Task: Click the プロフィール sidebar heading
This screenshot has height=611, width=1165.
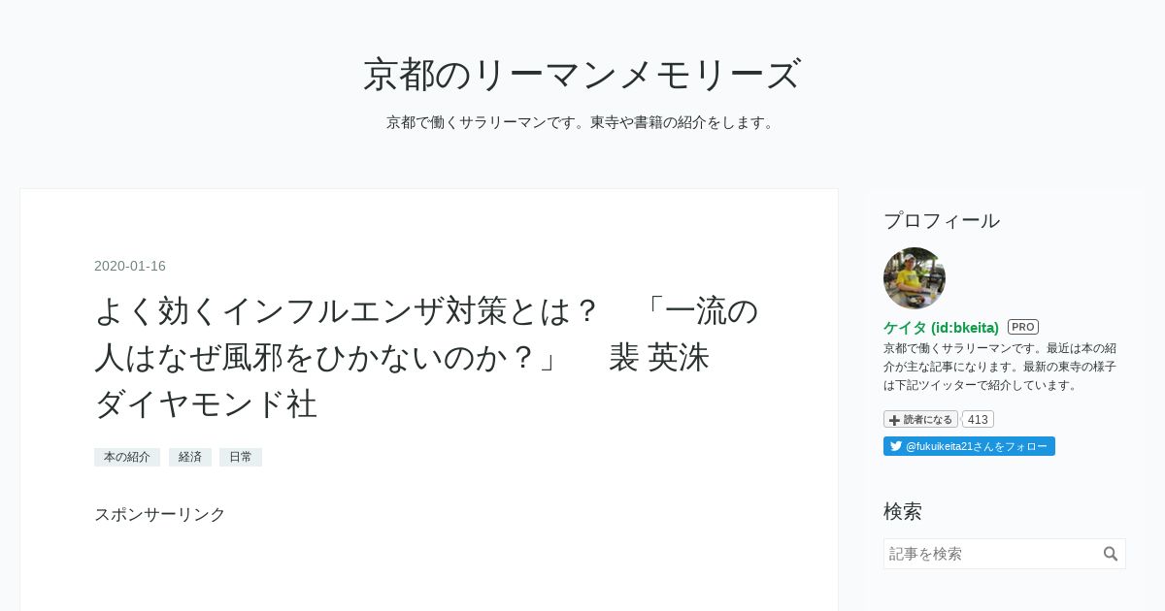Action: 942,220
